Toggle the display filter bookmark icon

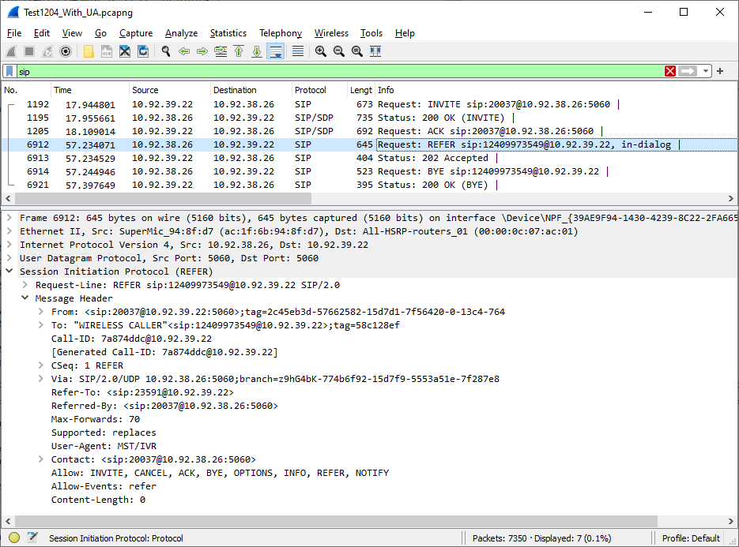[x=9, y=72]
